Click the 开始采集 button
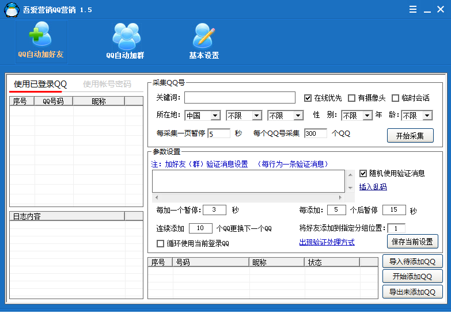The image size is (451, 325). point(410,136)
